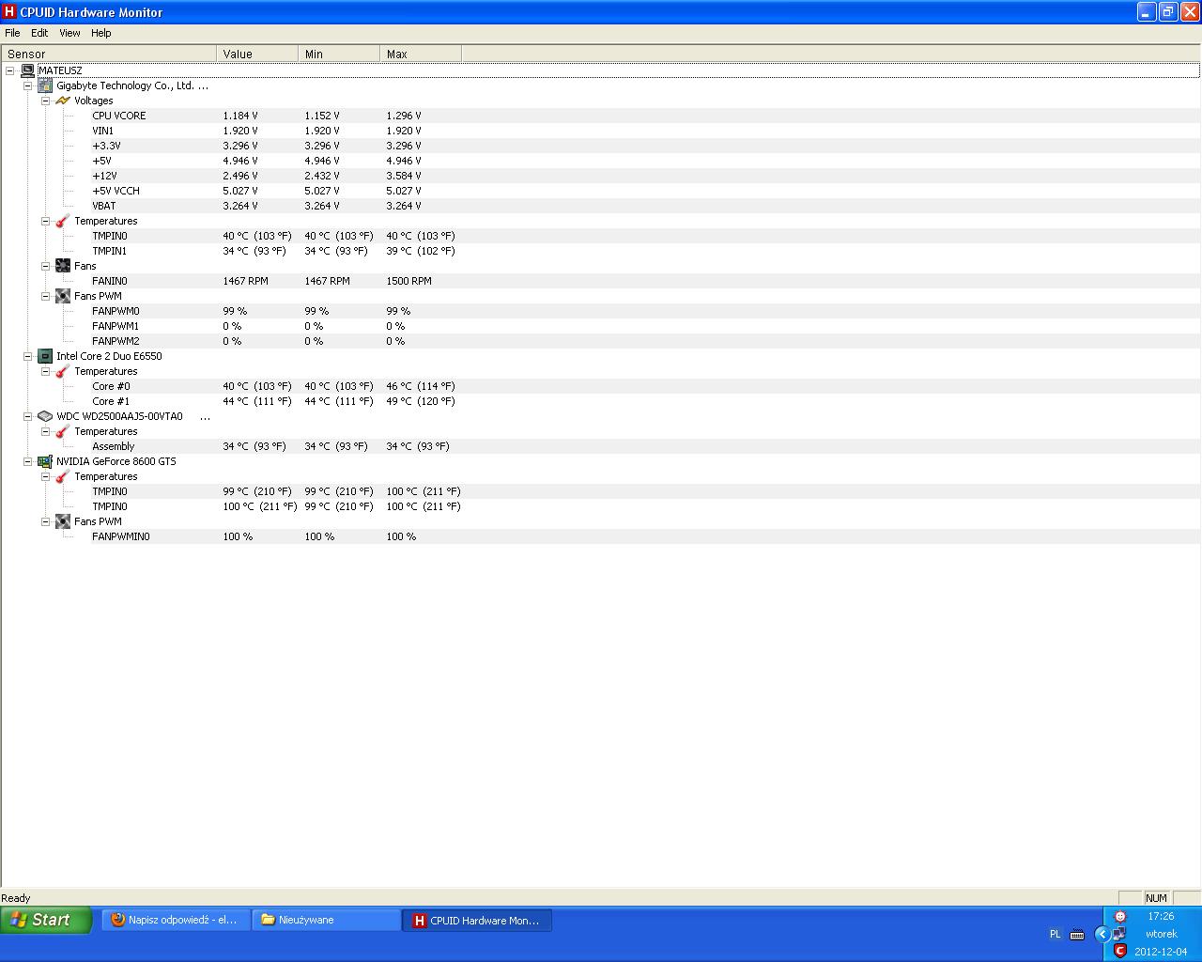
Task: Click the MATEUSZ computer icon
Action: click(x=27, y=70)
